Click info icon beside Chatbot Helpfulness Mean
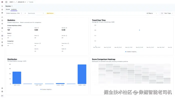The height and width of the screenshot is (98, 175). (x=38, y=28)
